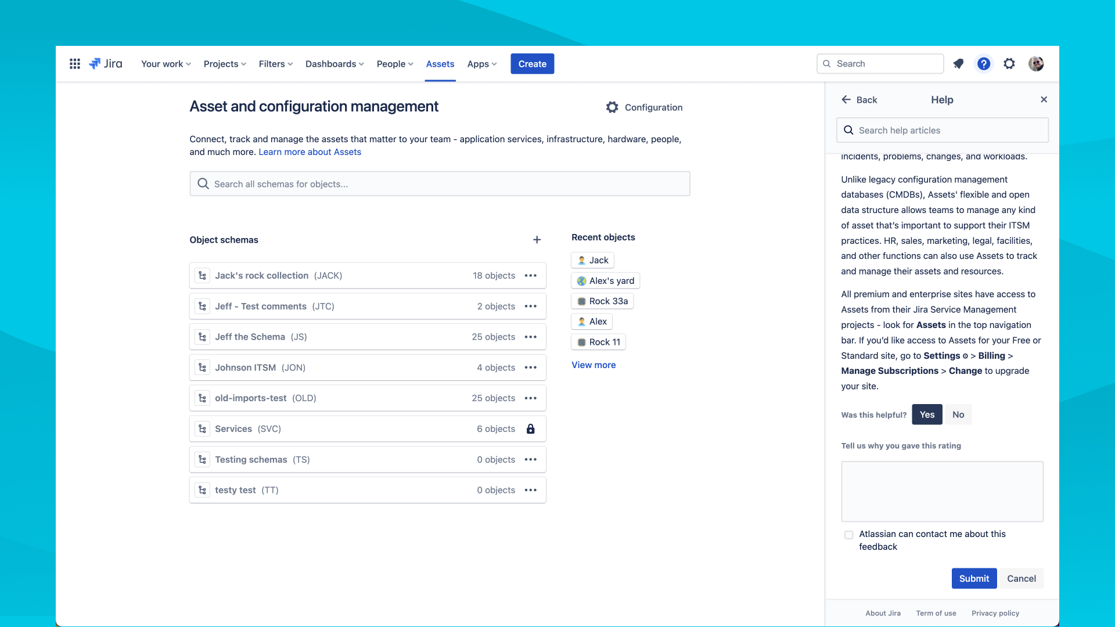Open the Configuration gear for asset management
1115x627 pixels.
613,107
